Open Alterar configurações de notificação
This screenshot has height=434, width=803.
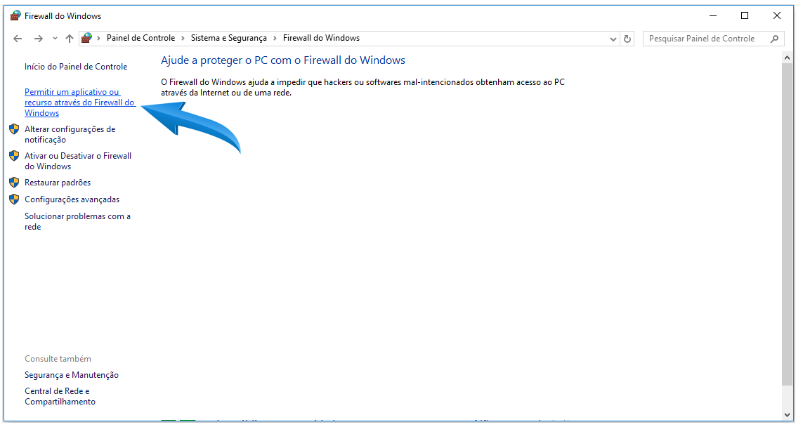pos(70,134)
